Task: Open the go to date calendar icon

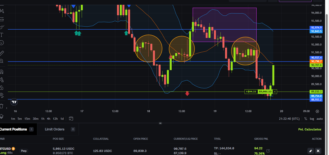Action: [x=71, y=119]
